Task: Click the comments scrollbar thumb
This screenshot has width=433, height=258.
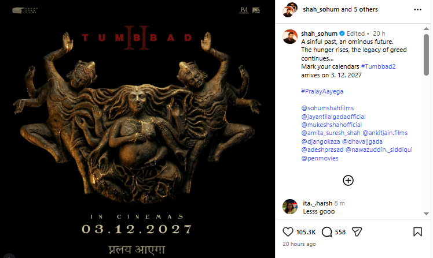Action: pos(426,54)
